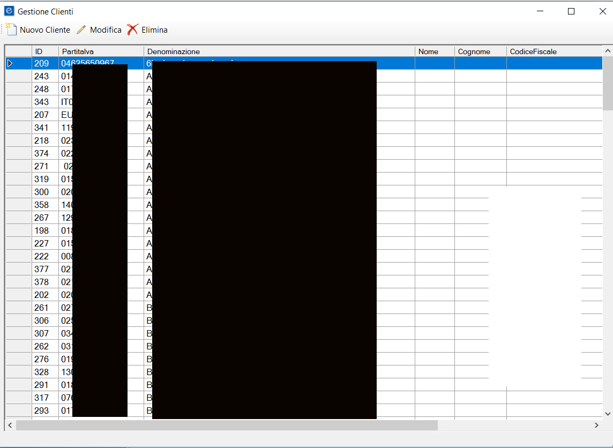Select the row with ID 293
Screen dimensions: 613x448
304,411
